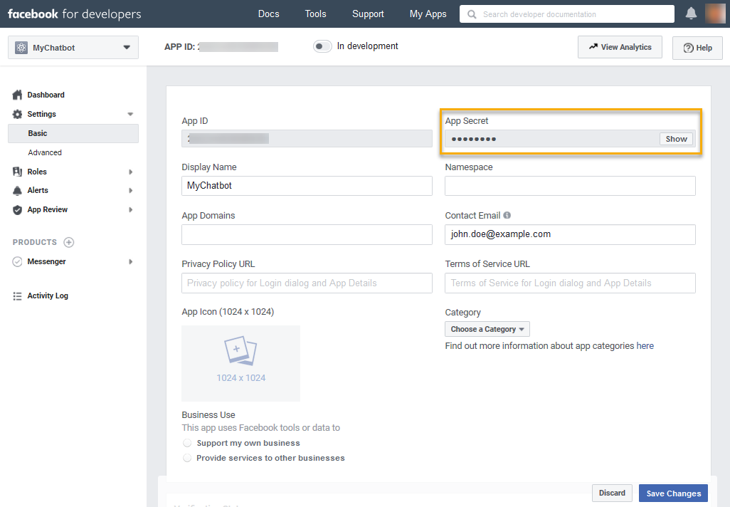Viewport: 730px width, 507px height.
Task: Toggle the In development status switch
Action: (322, 46)
